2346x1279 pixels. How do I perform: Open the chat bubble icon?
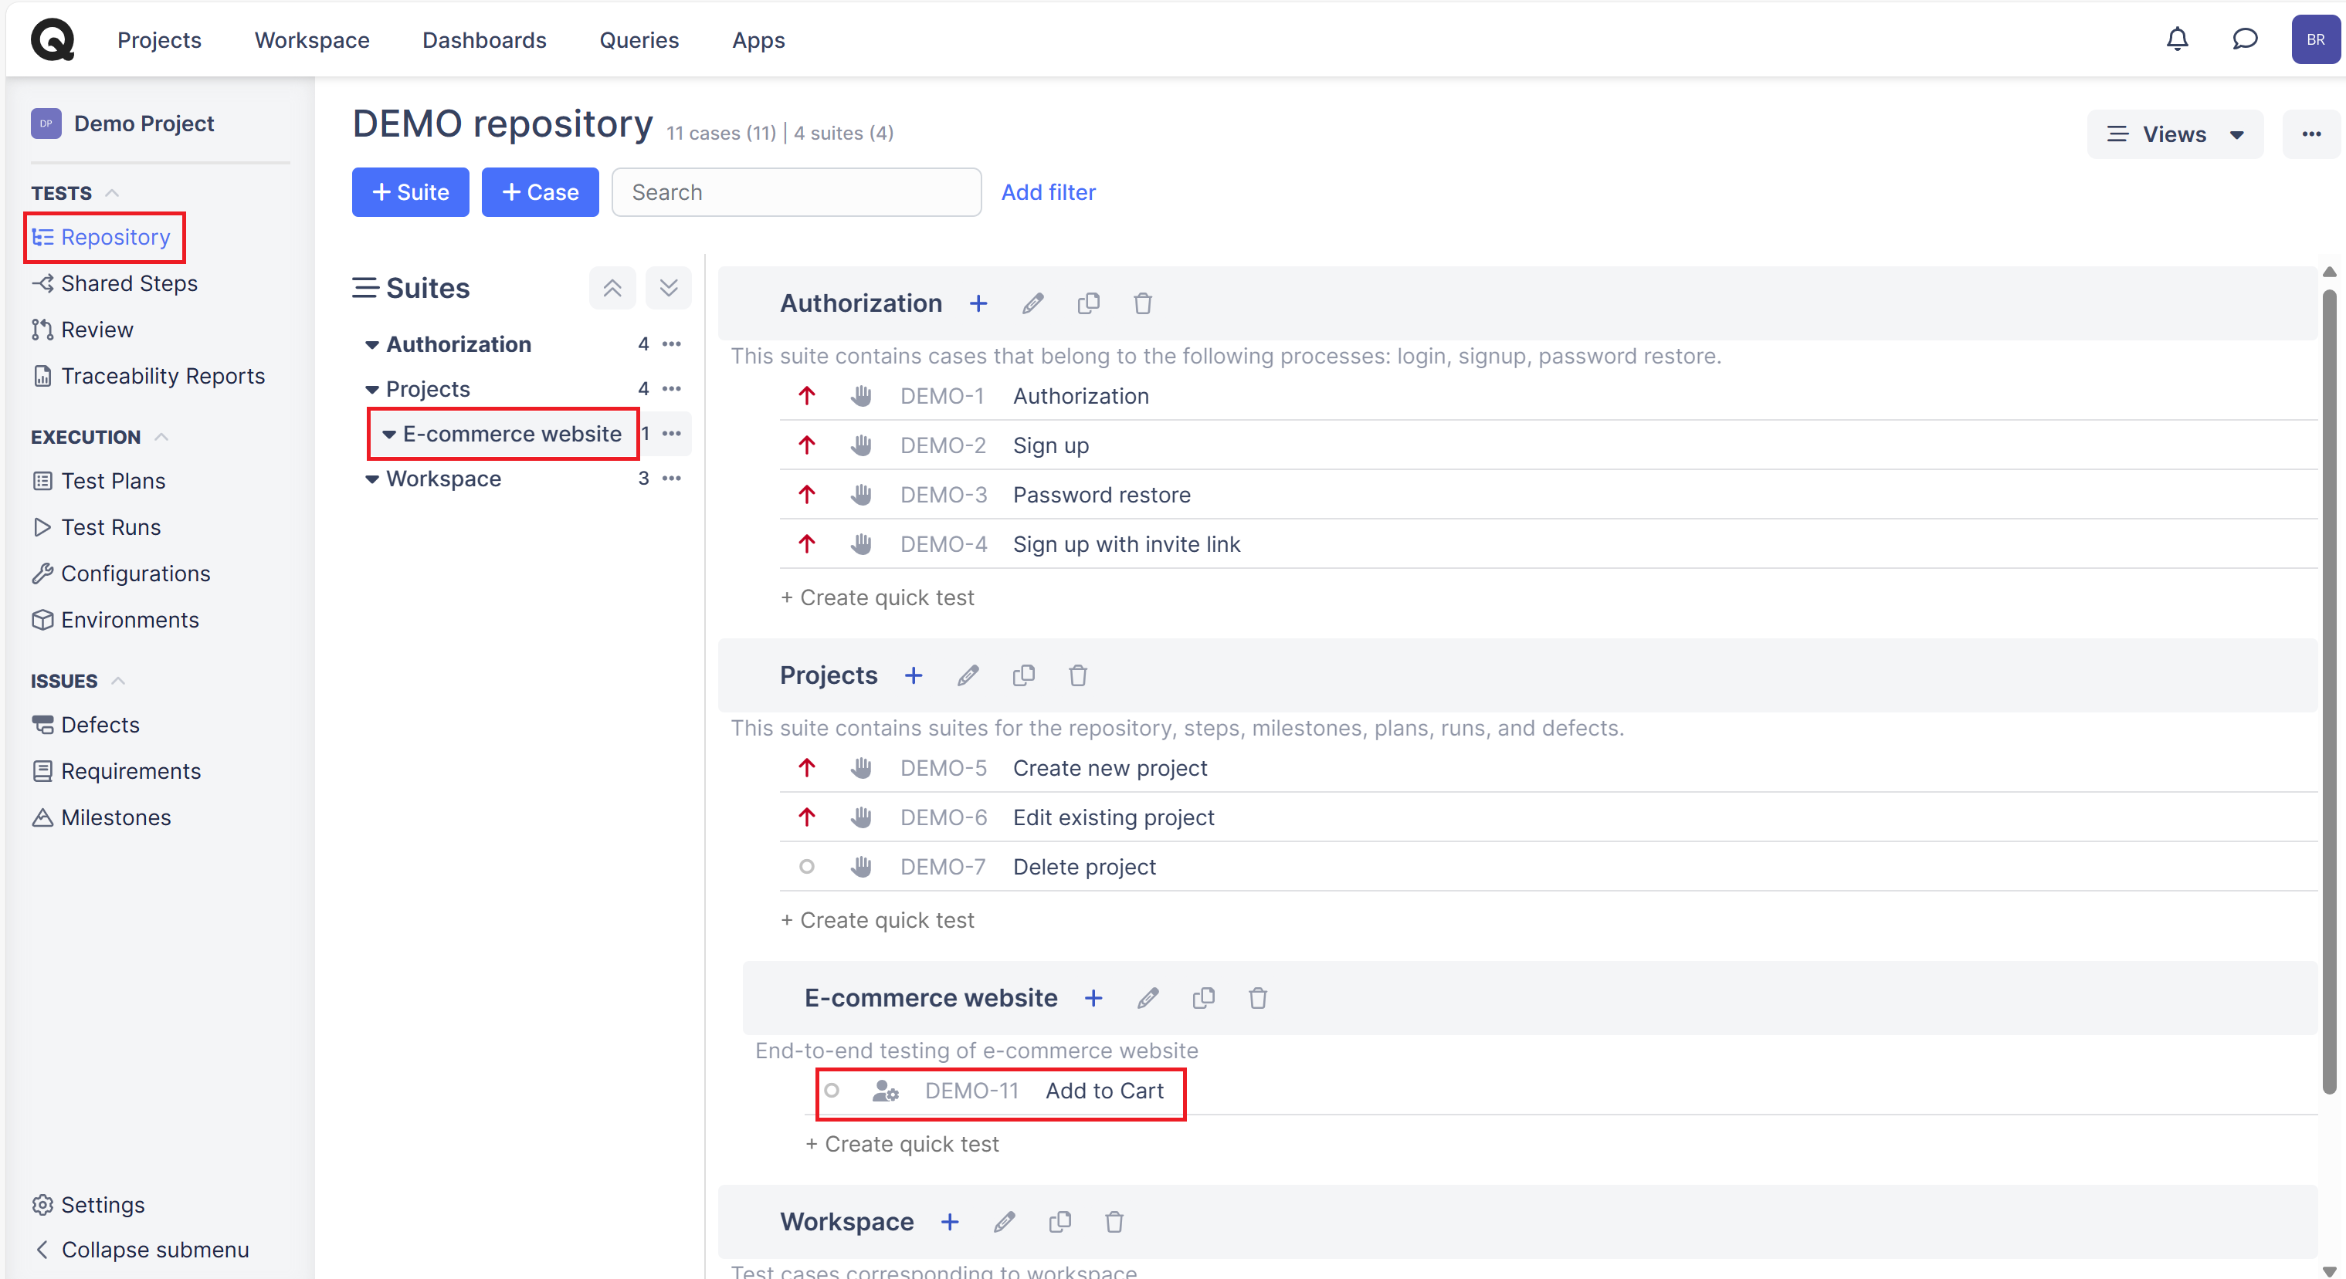[x=2244, y=39]
